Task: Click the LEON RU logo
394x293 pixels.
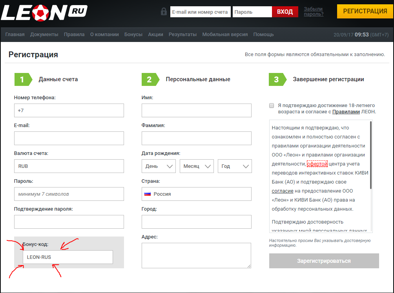Action: [44, 12]
